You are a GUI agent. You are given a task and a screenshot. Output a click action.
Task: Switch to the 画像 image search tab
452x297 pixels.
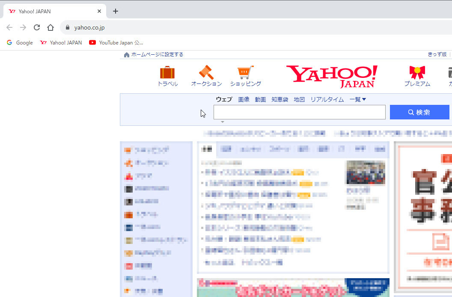click(244, 99)
